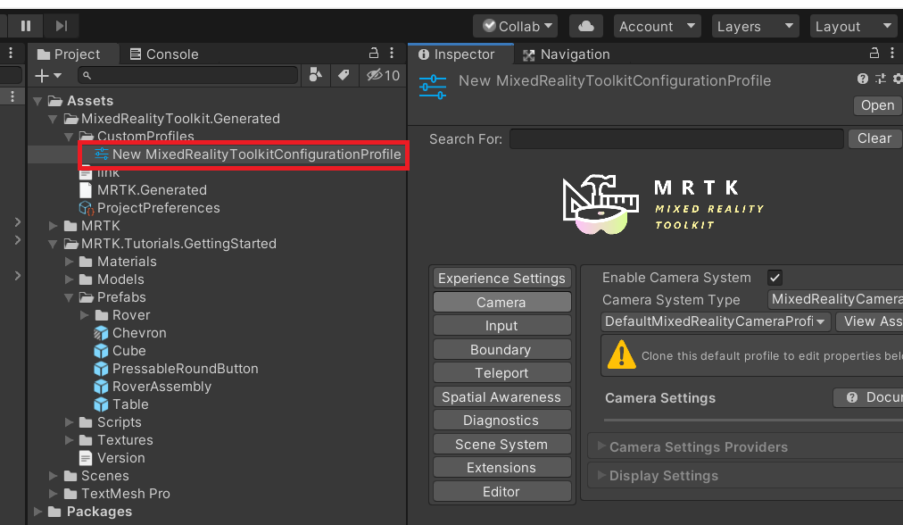Viewport: 903px width, 525px height.
Task: Step forward one frame
Action: coord(61,26)
